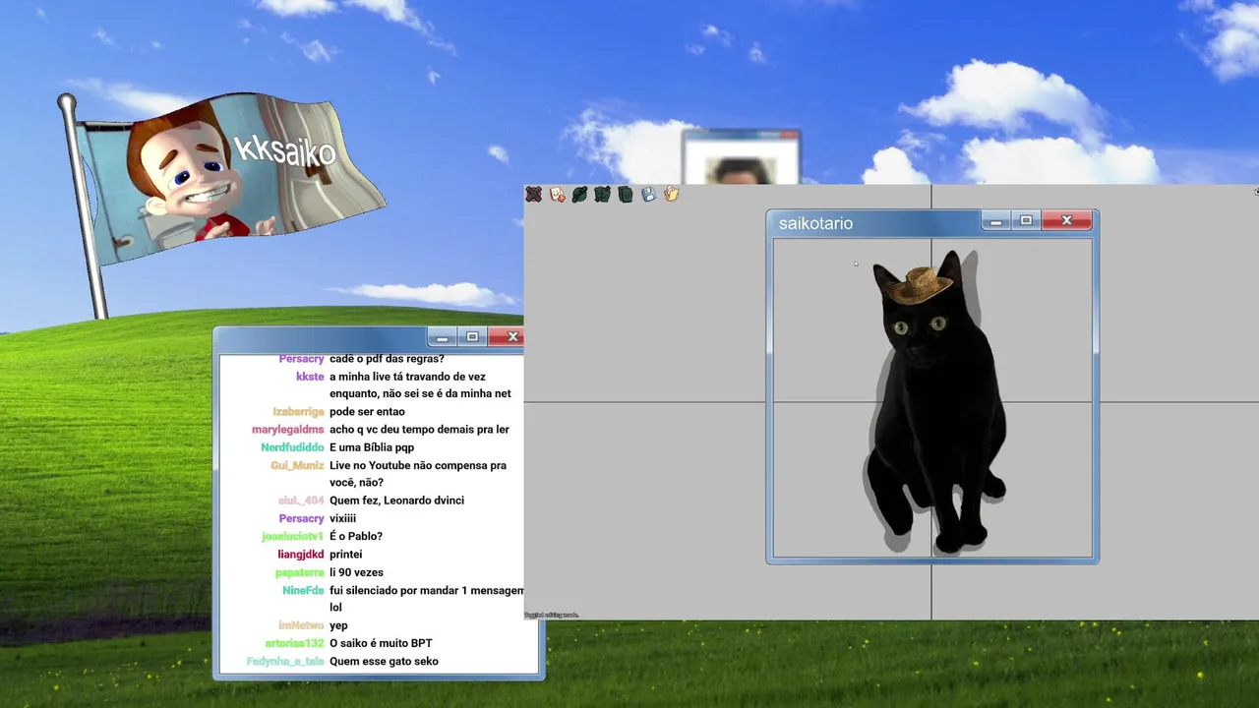Viewport: 1259px width, 708px height.
Task: Click message 'Quem esse gato seko'
Action: click(384, 662)
